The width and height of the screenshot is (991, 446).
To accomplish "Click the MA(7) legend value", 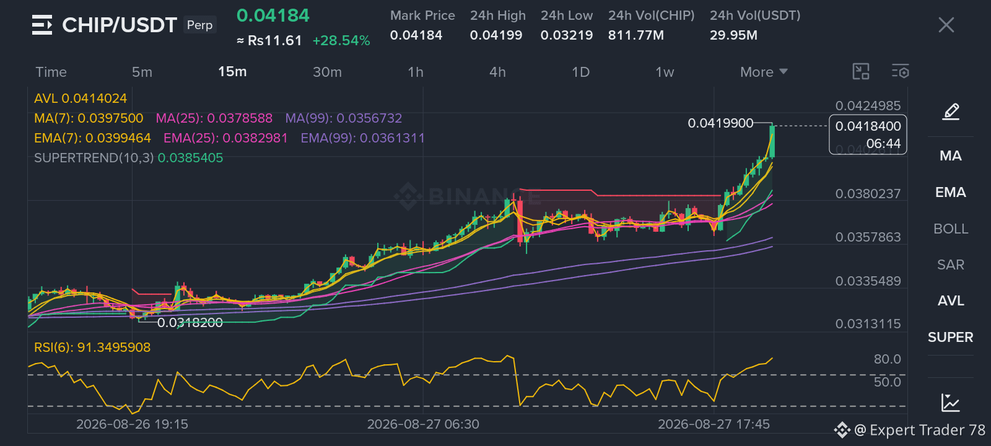I will 89,118.
